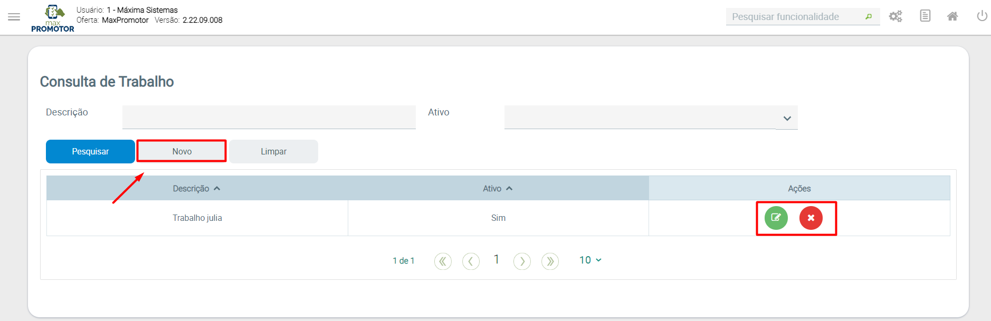Click the '1 de 1' pagination text
Image resolution: width=991 pixels, height=321 pixels.
(x=404, y=261)
